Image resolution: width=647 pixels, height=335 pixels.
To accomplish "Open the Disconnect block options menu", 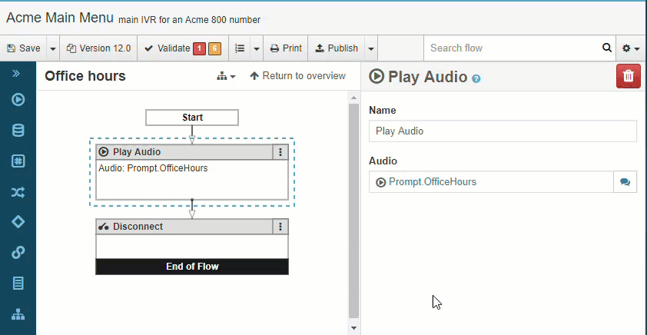I will [x=280, y=227].
